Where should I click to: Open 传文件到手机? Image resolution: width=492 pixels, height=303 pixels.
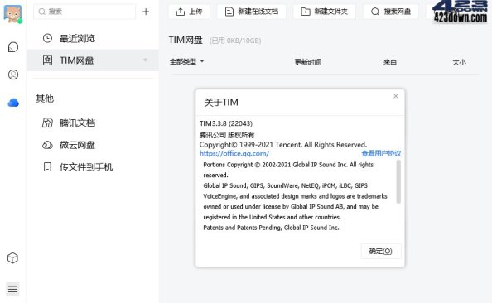click(x=93, y=167)
